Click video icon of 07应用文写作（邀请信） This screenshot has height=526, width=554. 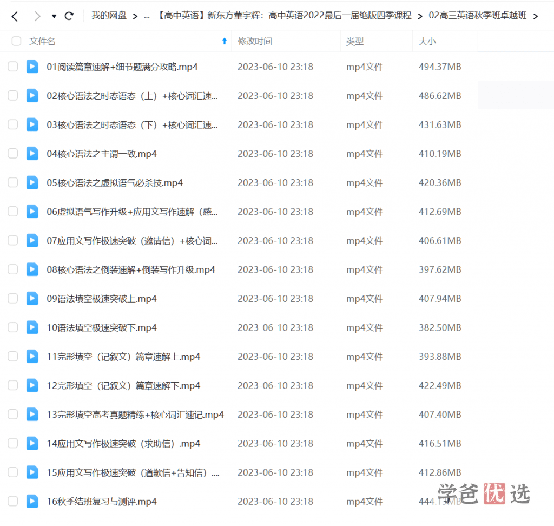(x=32, y=240)
